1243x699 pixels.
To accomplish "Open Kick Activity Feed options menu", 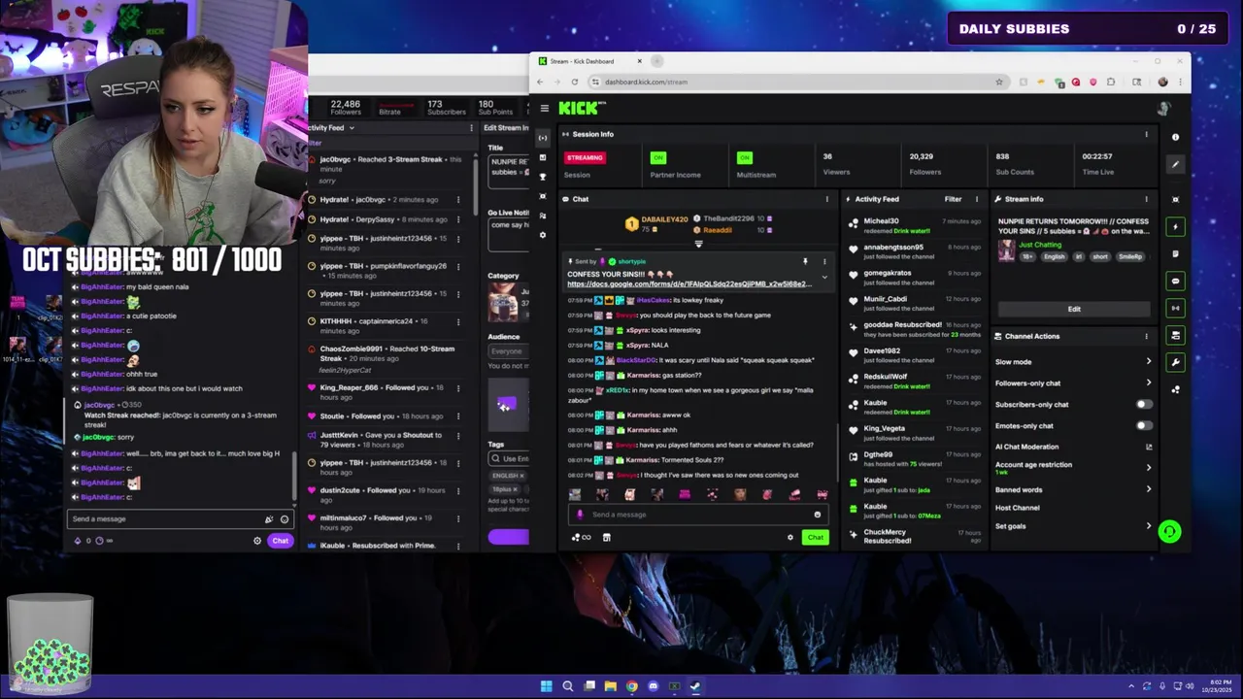I will tap(976, 199).
